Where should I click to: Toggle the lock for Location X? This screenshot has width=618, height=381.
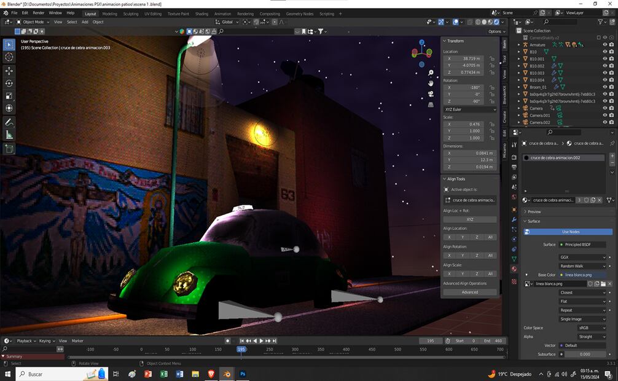tap(492, 58)
